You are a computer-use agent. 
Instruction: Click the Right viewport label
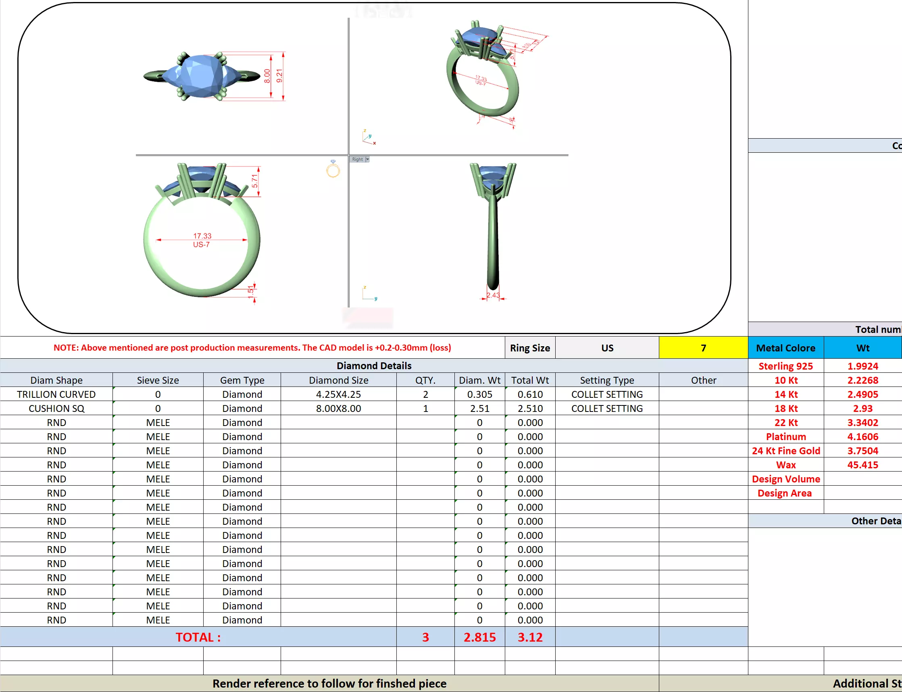click(x=357, y=160)
